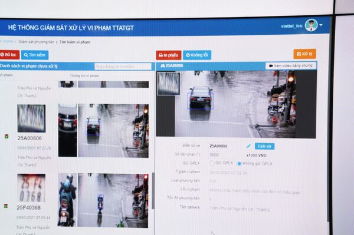The height and width of the screenshot is (235, 354).
Task: Click the plate thumbnail for 25F40368
Action: pyautogui.click(x=31, y=188)
